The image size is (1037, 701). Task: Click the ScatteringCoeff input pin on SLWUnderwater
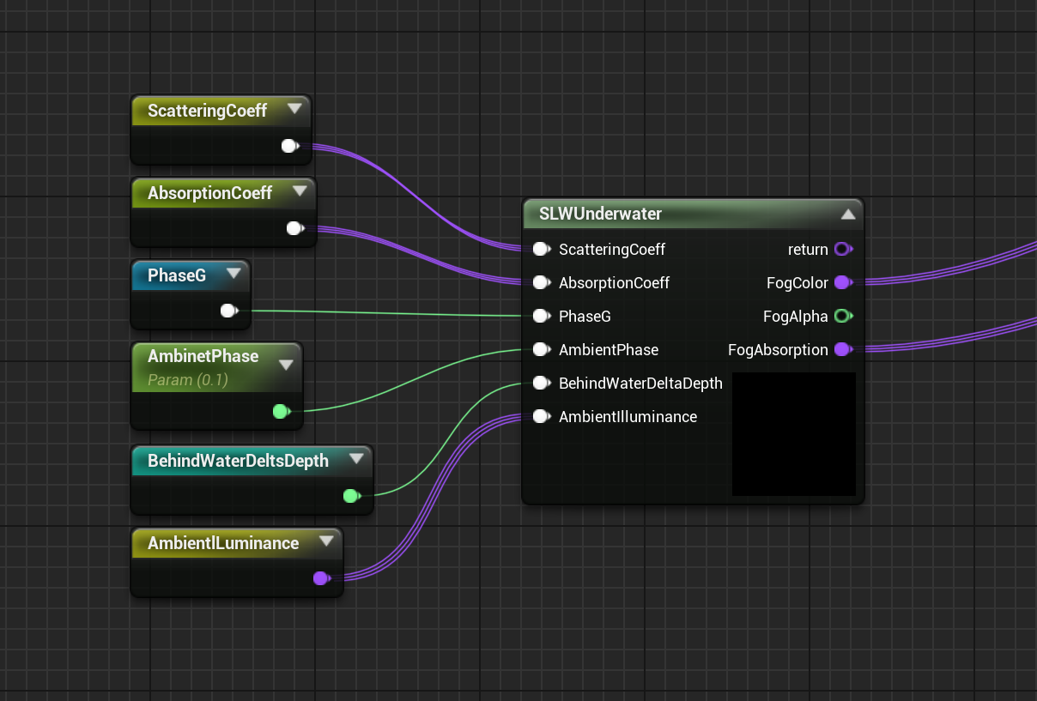[540, 250]
